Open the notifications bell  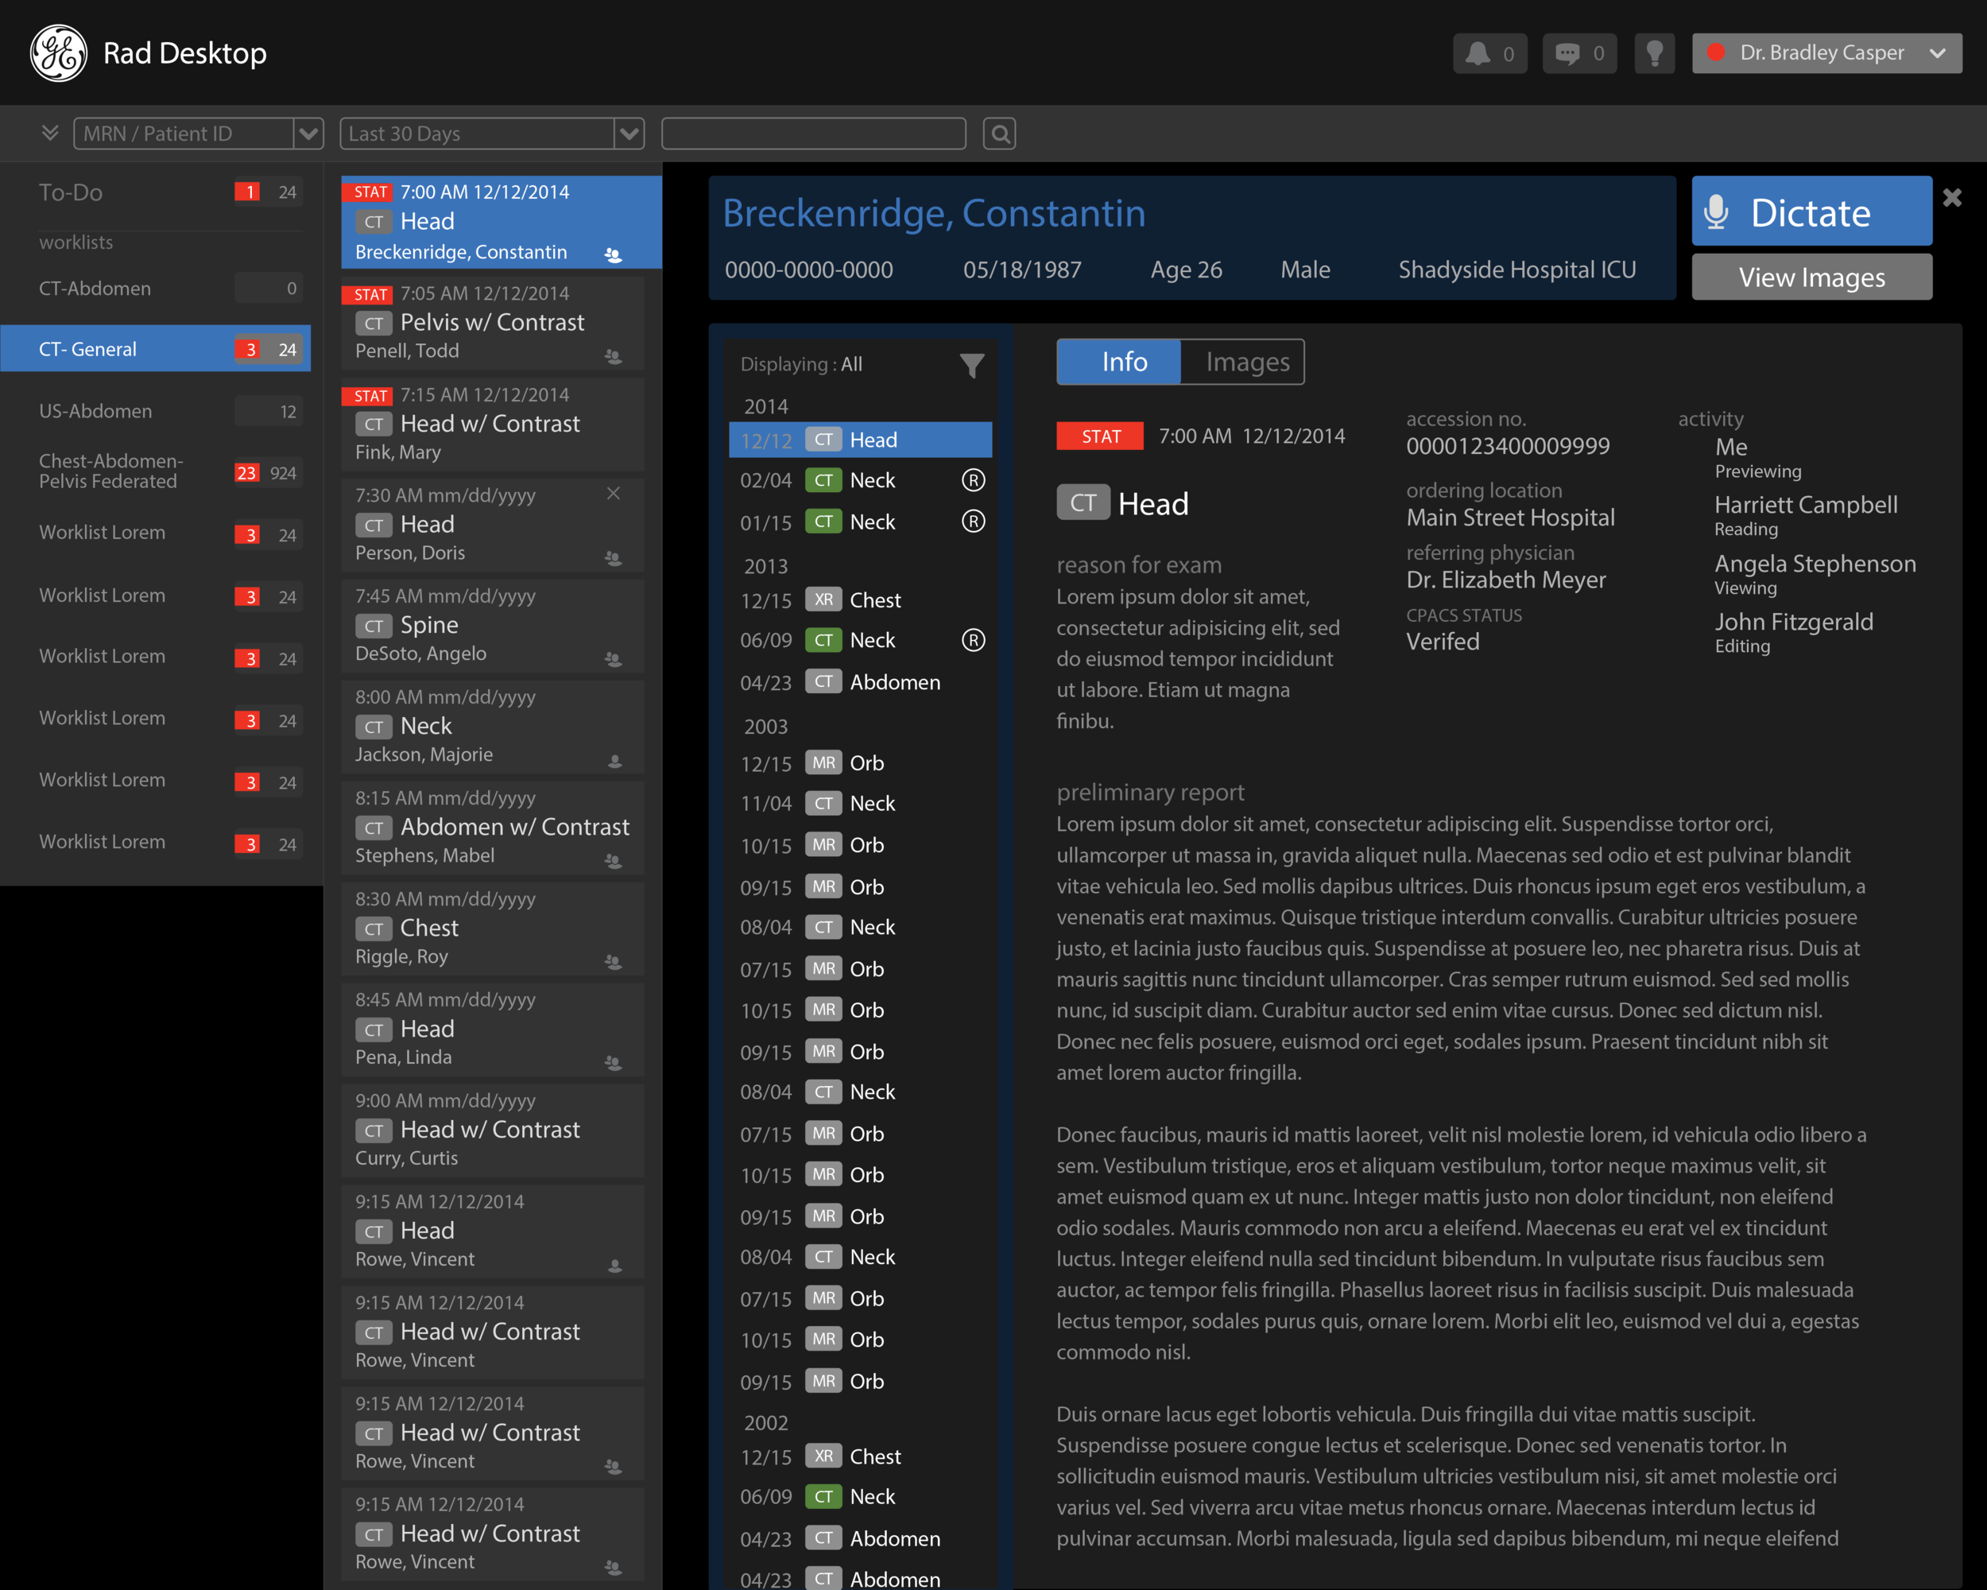[x=1489, y=53]
